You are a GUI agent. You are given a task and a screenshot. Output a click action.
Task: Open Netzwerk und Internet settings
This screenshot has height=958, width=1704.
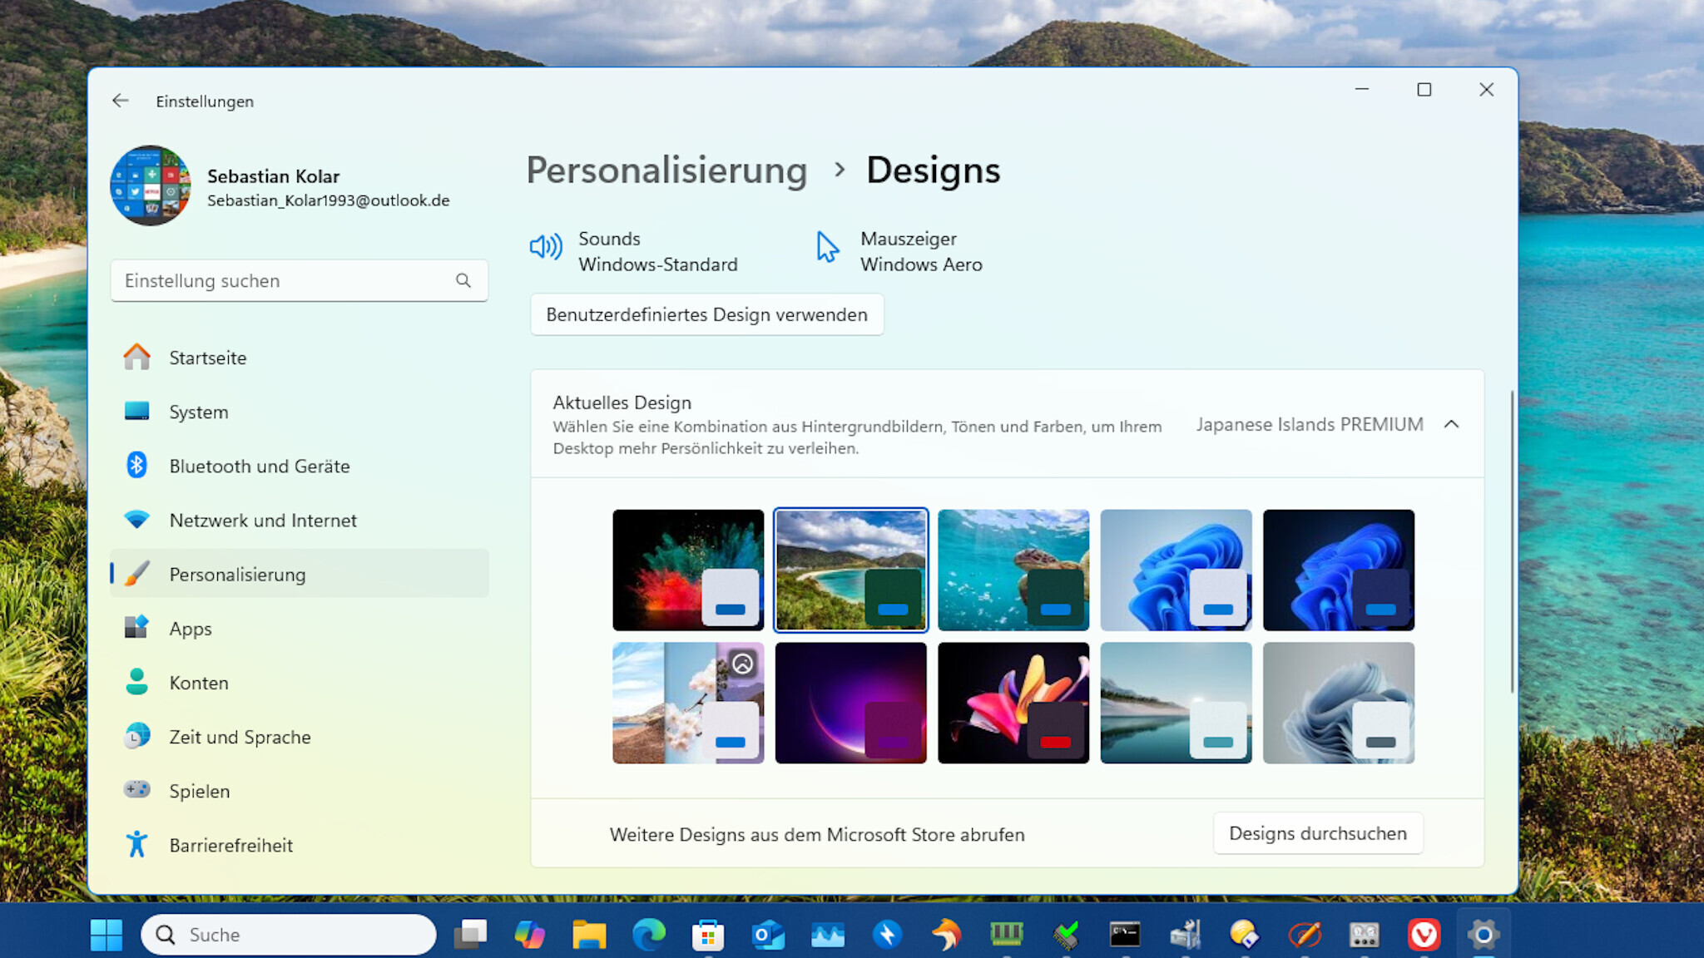261,520
